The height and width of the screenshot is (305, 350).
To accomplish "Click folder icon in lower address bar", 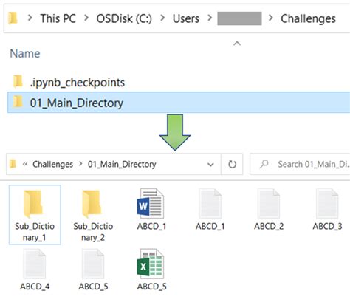I will click(13, 164).
